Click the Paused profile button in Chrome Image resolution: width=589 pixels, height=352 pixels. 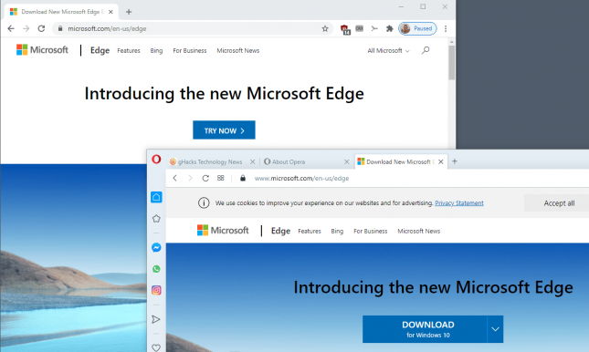point(417,28)
